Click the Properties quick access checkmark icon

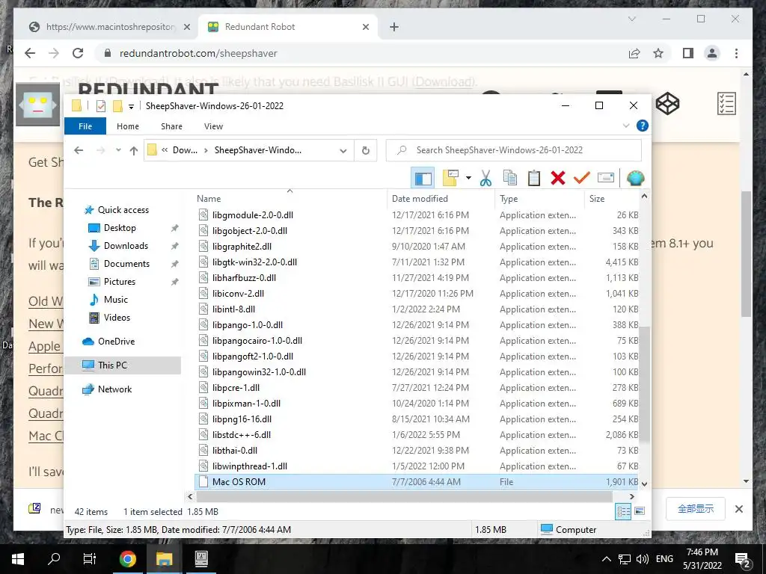coord(101,106)
